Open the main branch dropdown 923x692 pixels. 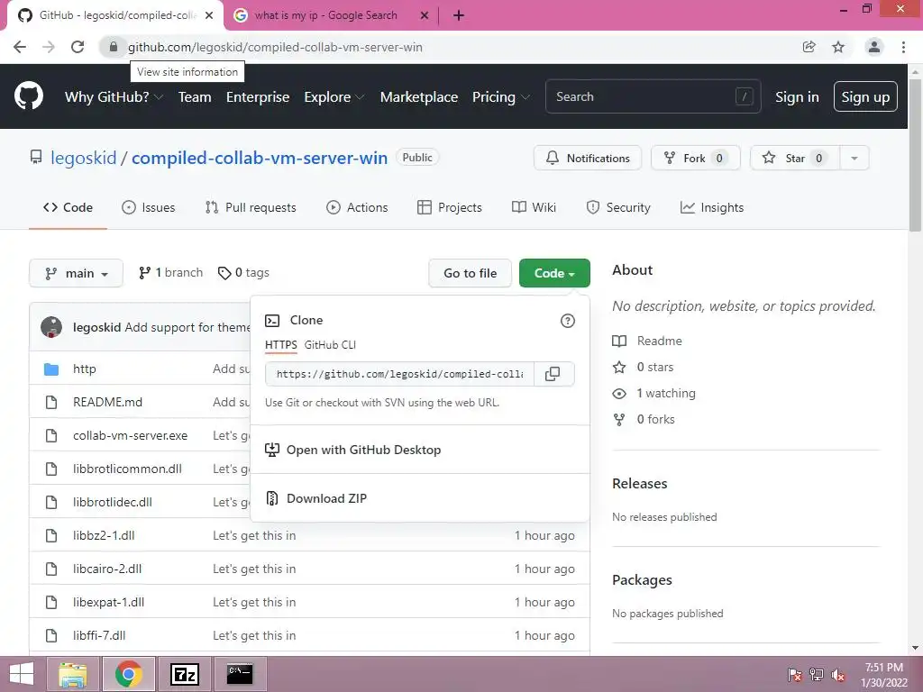click(x=76, y=273)
